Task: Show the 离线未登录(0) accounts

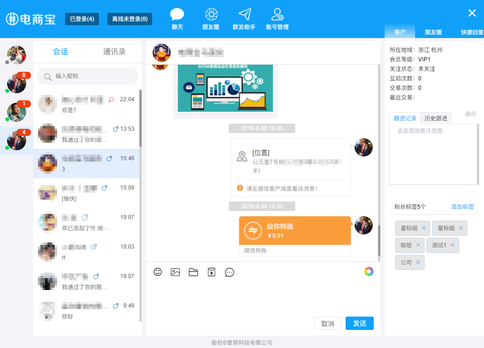Action: click(x=130, y=19)
